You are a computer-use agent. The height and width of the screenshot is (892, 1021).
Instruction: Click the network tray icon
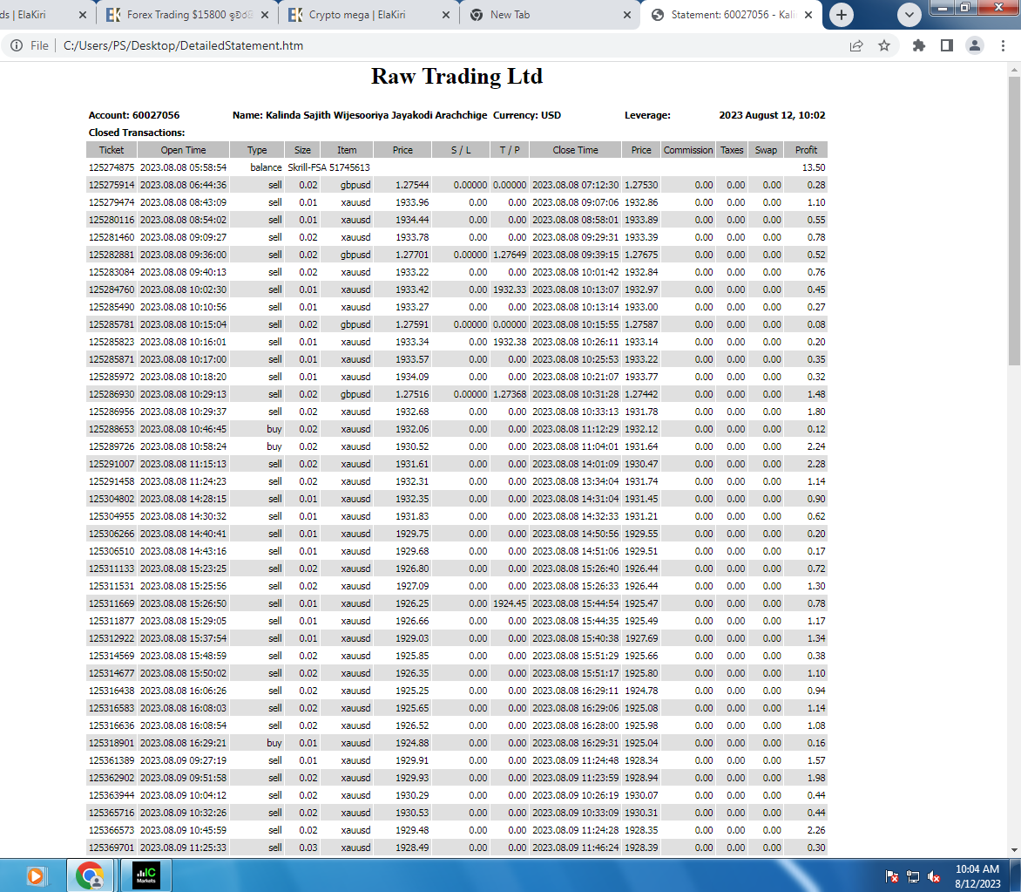point(913,876)
